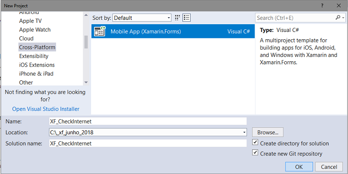Click OK to create project

299,167
